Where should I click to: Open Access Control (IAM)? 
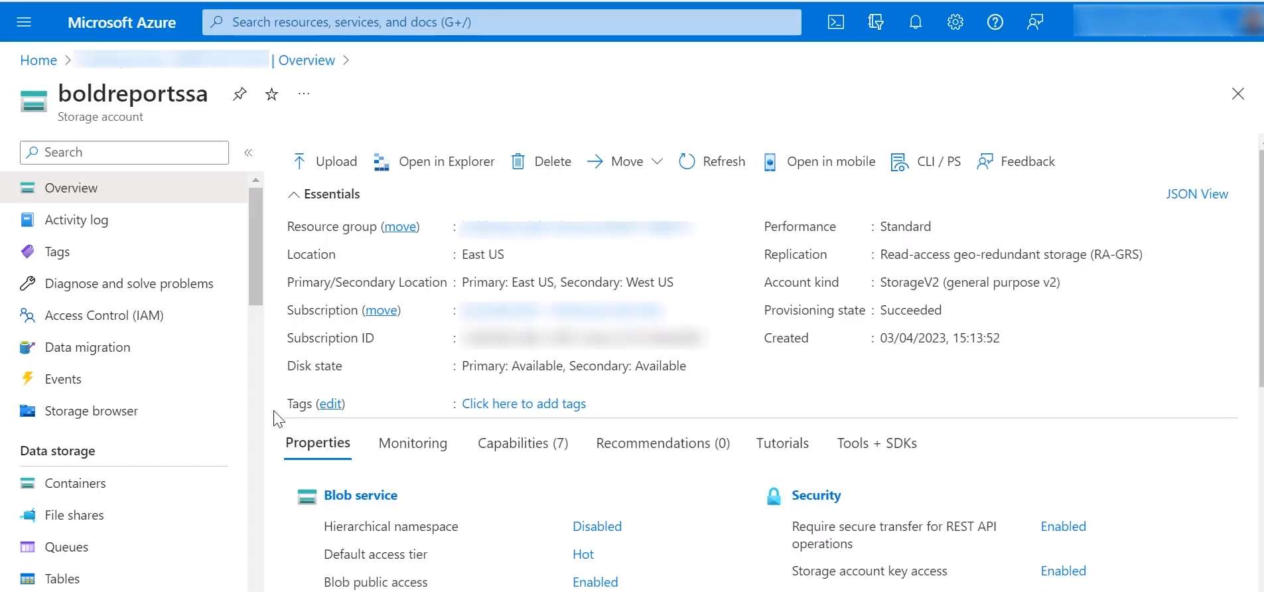click(104, 315)
